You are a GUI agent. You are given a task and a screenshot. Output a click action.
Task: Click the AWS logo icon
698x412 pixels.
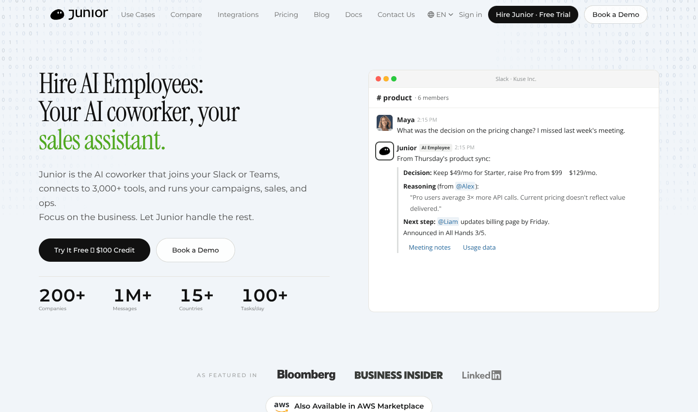pos(282,406)
